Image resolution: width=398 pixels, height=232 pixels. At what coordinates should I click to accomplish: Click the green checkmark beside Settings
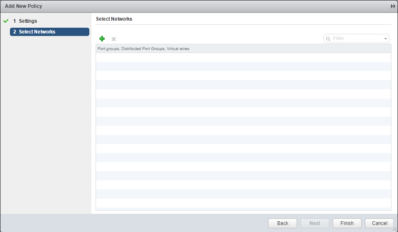coord(6,21)
